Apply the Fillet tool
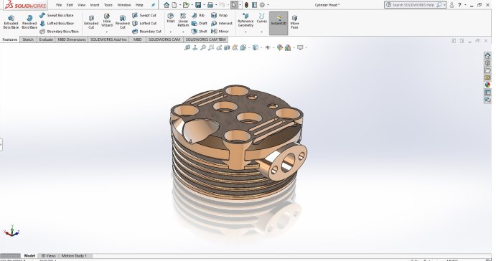 (171, 18)
